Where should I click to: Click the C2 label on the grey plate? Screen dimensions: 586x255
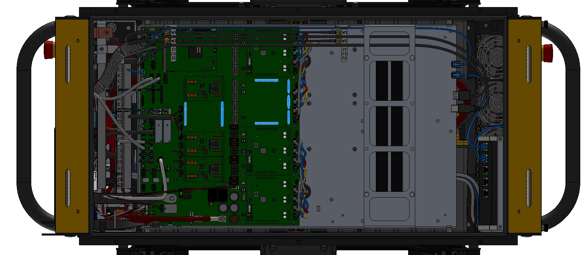[x=344, y=58]
